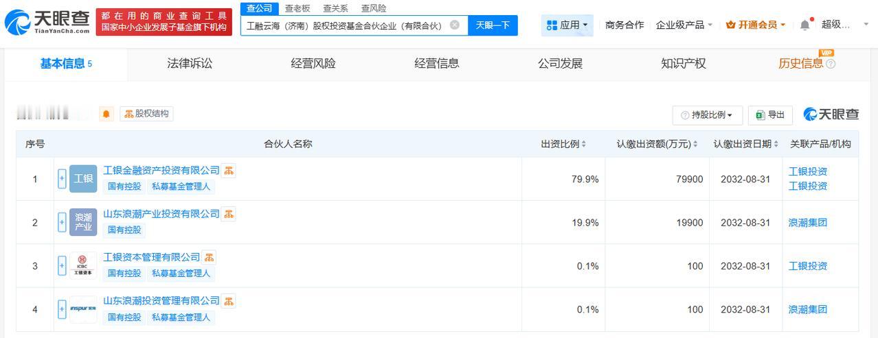Switch to the 知识产权 tab
Image resolution: width=878 pixels, height=338 pixels.
[684, 64]
